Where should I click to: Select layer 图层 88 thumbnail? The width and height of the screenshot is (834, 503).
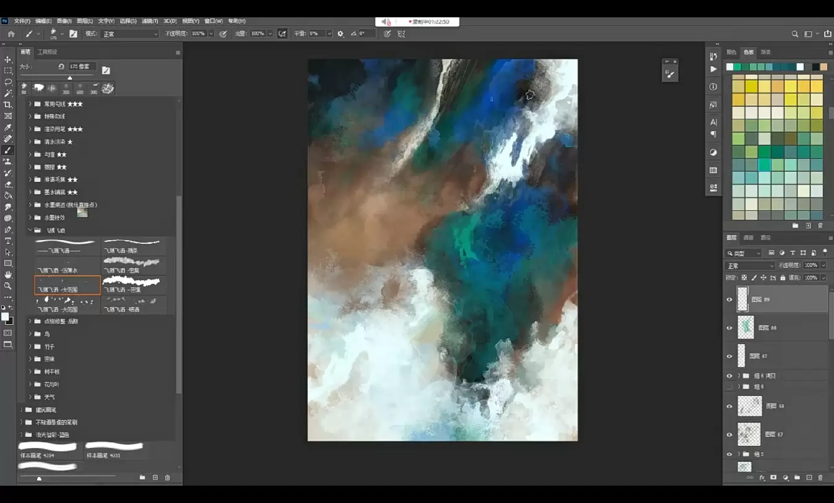[x=746, y=328]
